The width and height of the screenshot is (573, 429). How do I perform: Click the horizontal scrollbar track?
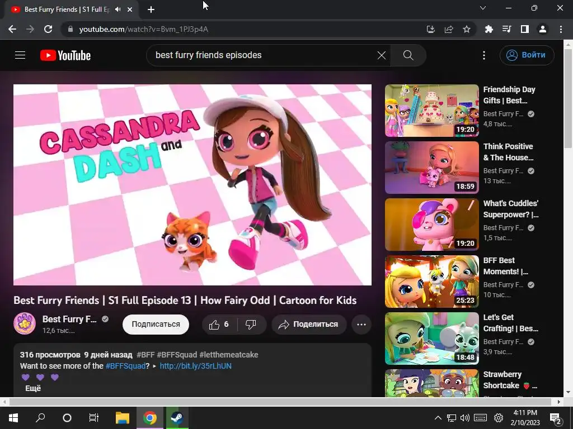(280, 402)
